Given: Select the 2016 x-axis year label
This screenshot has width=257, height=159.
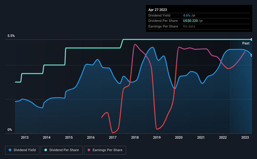Looking at the screenshot, I should 91,137.
